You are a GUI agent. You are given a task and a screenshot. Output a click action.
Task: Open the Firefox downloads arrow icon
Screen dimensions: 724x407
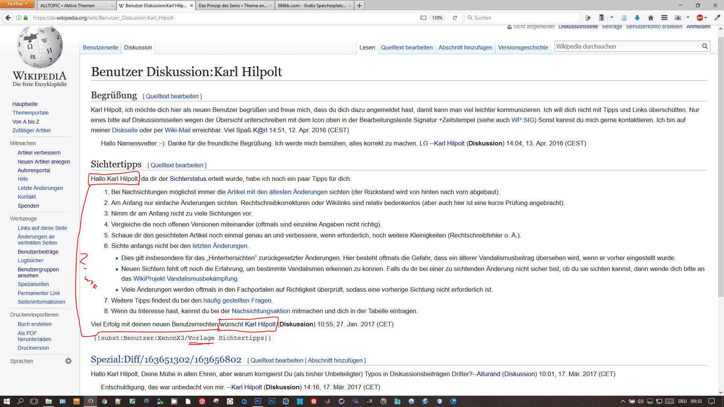click(x=637, y=18)
